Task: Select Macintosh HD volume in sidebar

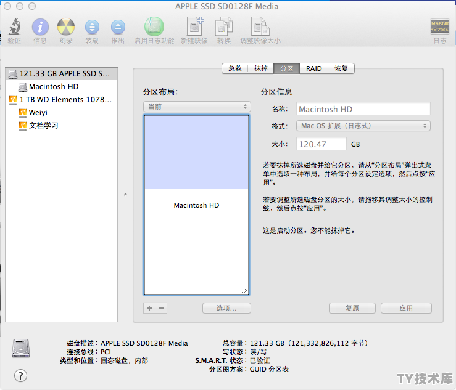Action: click(x=61, y=86)
